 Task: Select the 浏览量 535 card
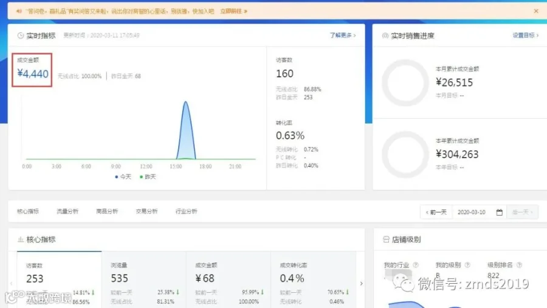[x=143, y=280]
